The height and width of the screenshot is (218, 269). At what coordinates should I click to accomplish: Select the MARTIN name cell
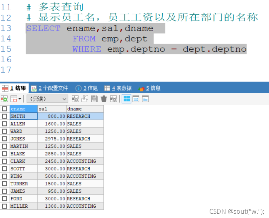(24, 146)
